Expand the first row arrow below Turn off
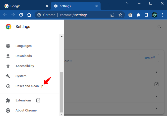The image size is (167, 116). [156, 72]
